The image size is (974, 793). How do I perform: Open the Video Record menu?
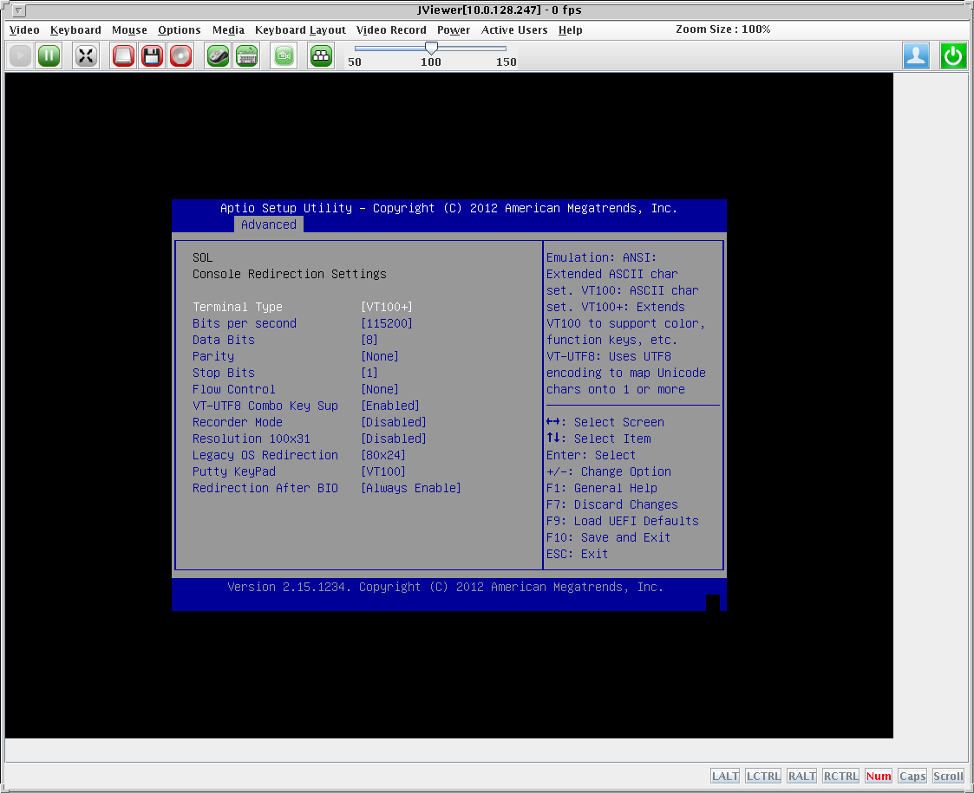[391, 29]
